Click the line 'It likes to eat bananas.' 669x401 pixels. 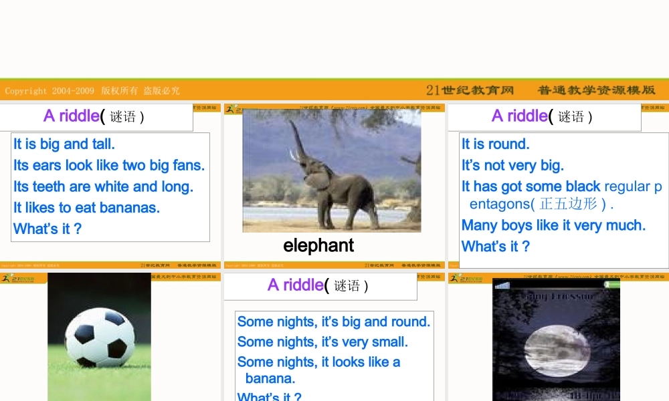tap(86, 207)
